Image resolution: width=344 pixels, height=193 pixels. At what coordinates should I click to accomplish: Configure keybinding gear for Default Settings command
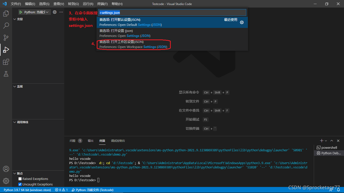click(x=242, y=22)
